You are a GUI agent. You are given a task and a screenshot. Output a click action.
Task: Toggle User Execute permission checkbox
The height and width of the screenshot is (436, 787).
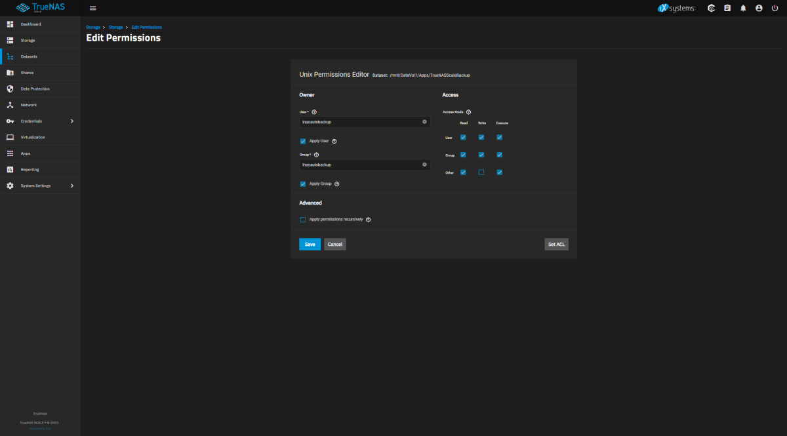pyautogui.click(x=500, y=137)
